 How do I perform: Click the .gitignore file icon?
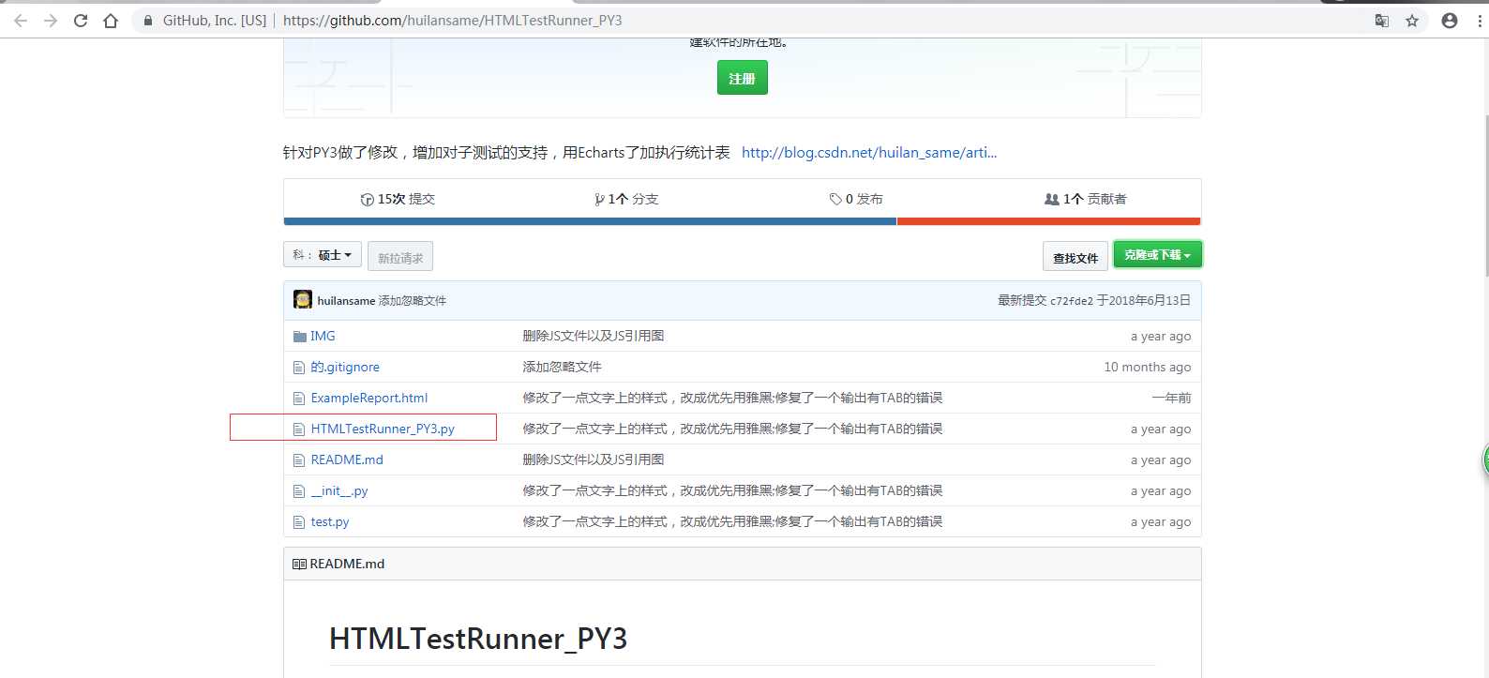click(x=299, y=368)
